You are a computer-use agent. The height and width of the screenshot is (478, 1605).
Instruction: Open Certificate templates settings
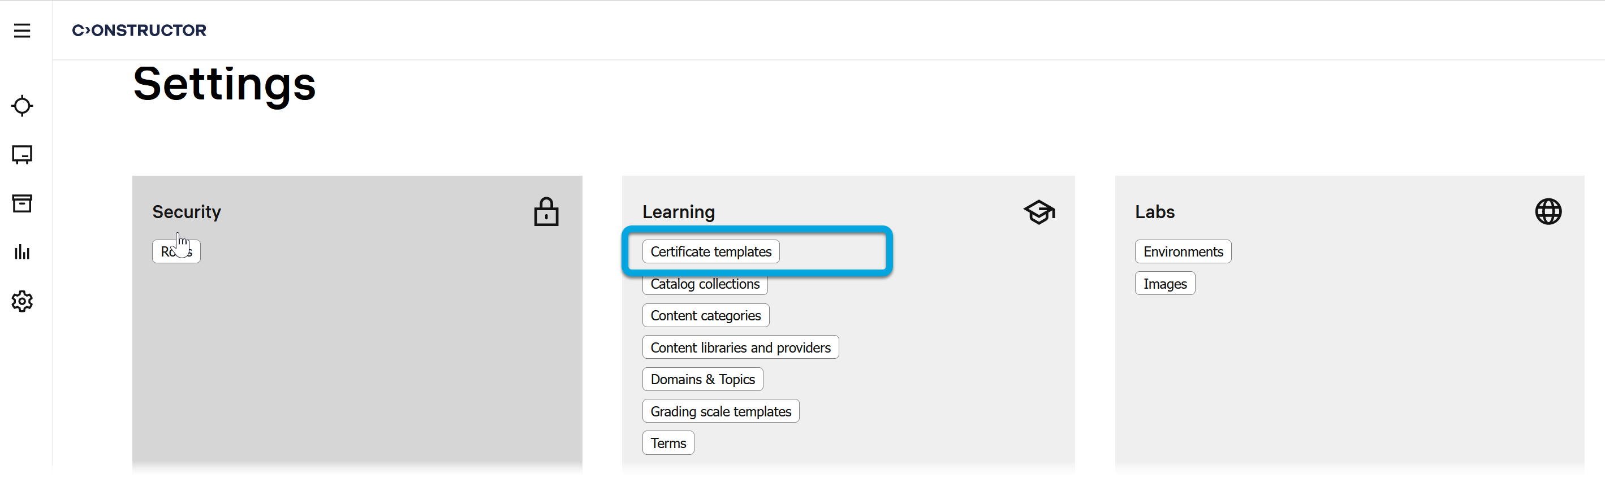710,251
